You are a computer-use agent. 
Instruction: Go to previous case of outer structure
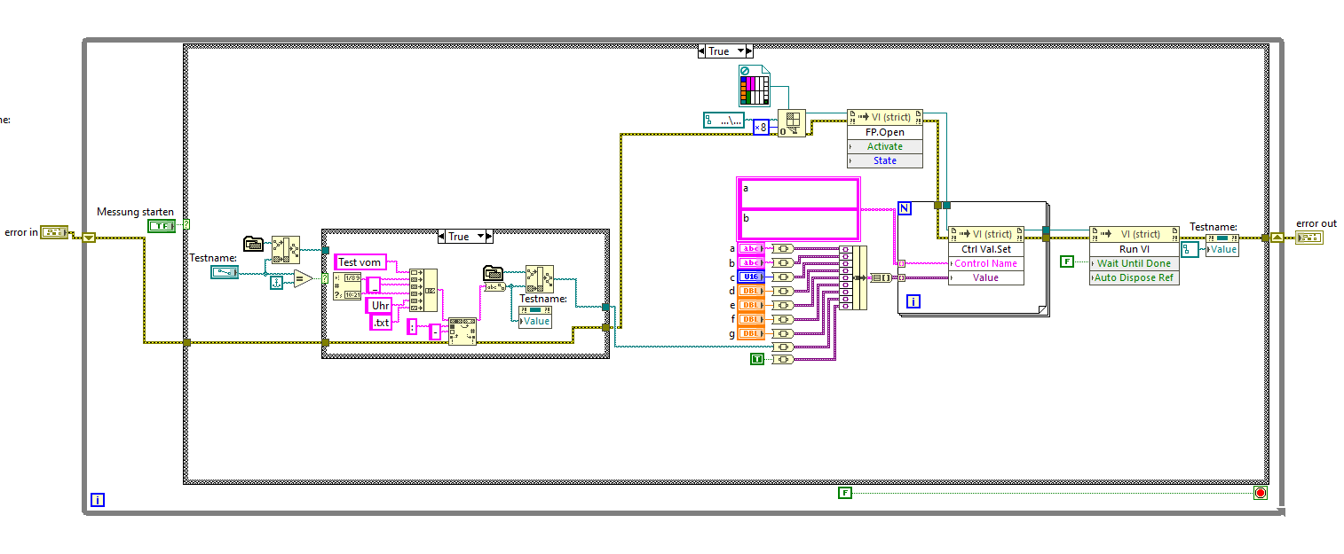[703, 51]
